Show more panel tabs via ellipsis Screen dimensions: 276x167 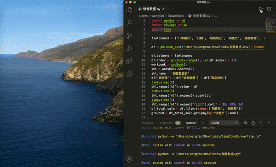(x=204, y=123)
